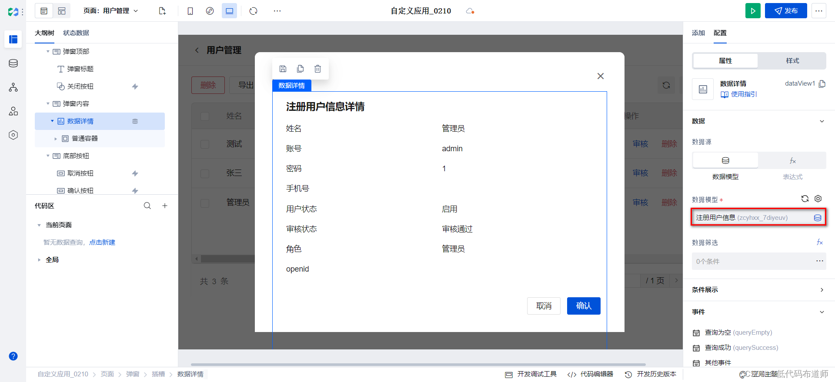Toggle the checkbox in the 测试 row
The width and height of the screenshot is (835, 382).
(205, 144)
